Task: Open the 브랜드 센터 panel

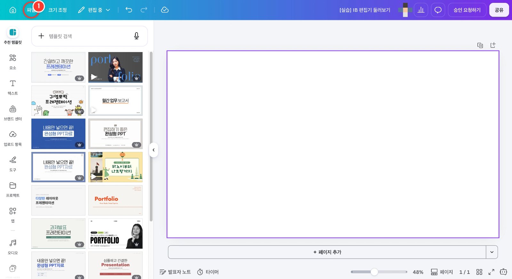Action: [13, 113]
